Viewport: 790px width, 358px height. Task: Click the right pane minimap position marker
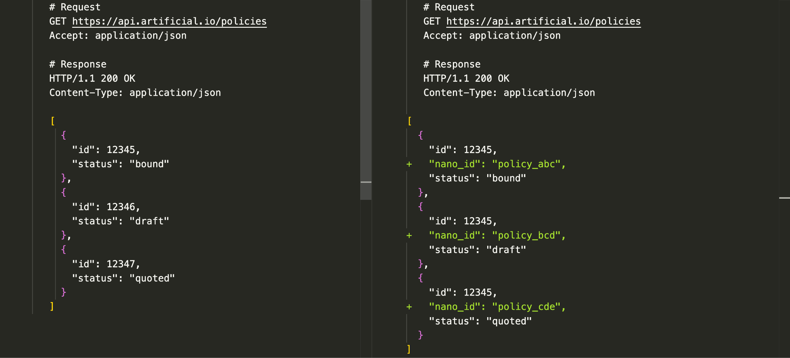tap(784, 198)
